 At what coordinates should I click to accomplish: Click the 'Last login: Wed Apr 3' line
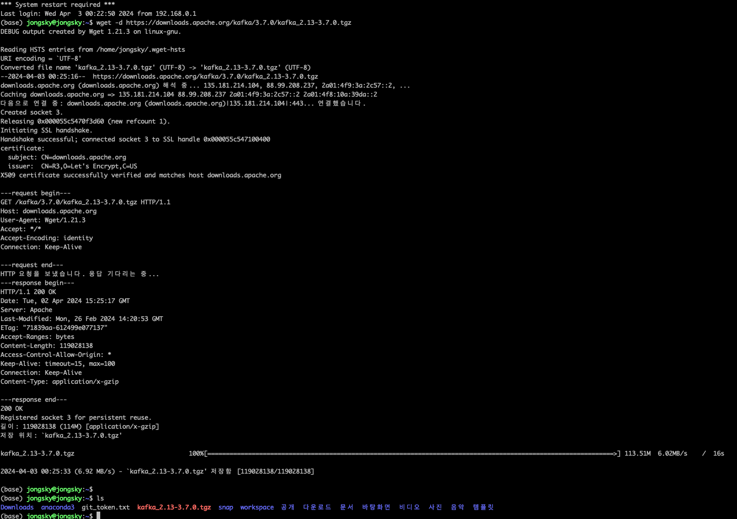point(98,14)
